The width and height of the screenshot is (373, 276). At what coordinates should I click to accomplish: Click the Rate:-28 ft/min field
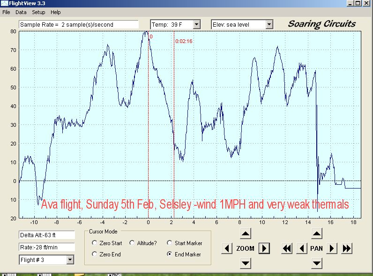(47, 247)
